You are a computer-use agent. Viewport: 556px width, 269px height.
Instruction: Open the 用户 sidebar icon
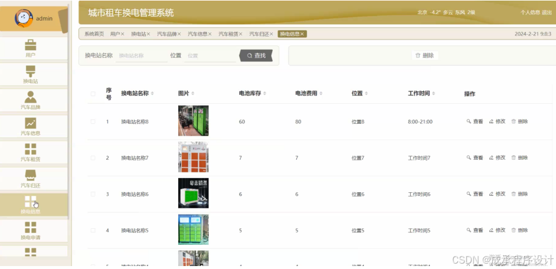coord(31,45)
